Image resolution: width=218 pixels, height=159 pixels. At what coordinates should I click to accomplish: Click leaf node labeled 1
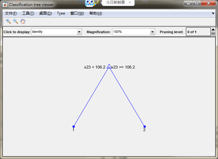click(73, 126)
